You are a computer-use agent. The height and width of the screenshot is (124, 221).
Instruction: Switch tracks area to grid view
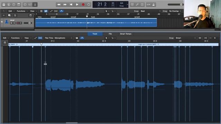(x=41, y=11)
